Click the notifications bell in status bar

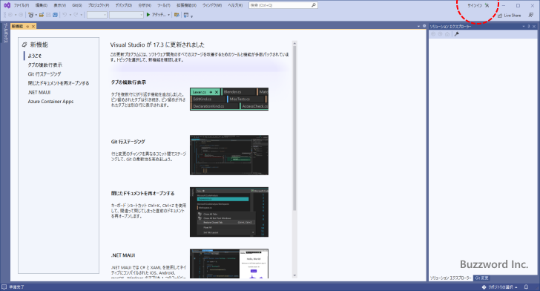tap(526, 287)
